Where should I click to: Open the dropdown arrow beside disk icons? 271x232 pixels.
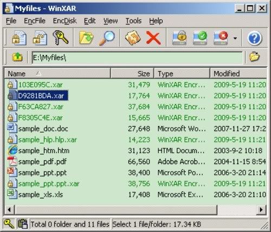tap(235, 38)
